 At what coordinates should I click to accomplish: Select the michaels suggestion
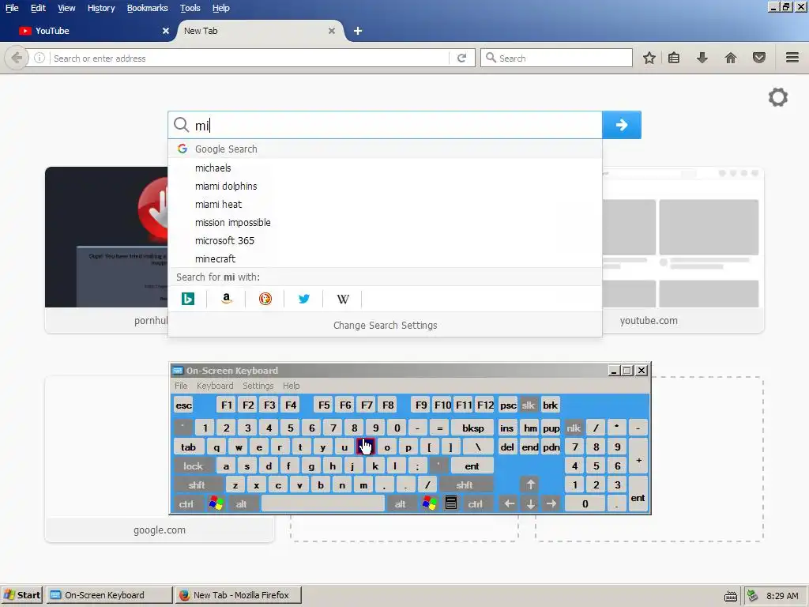(x=385, y=168)
